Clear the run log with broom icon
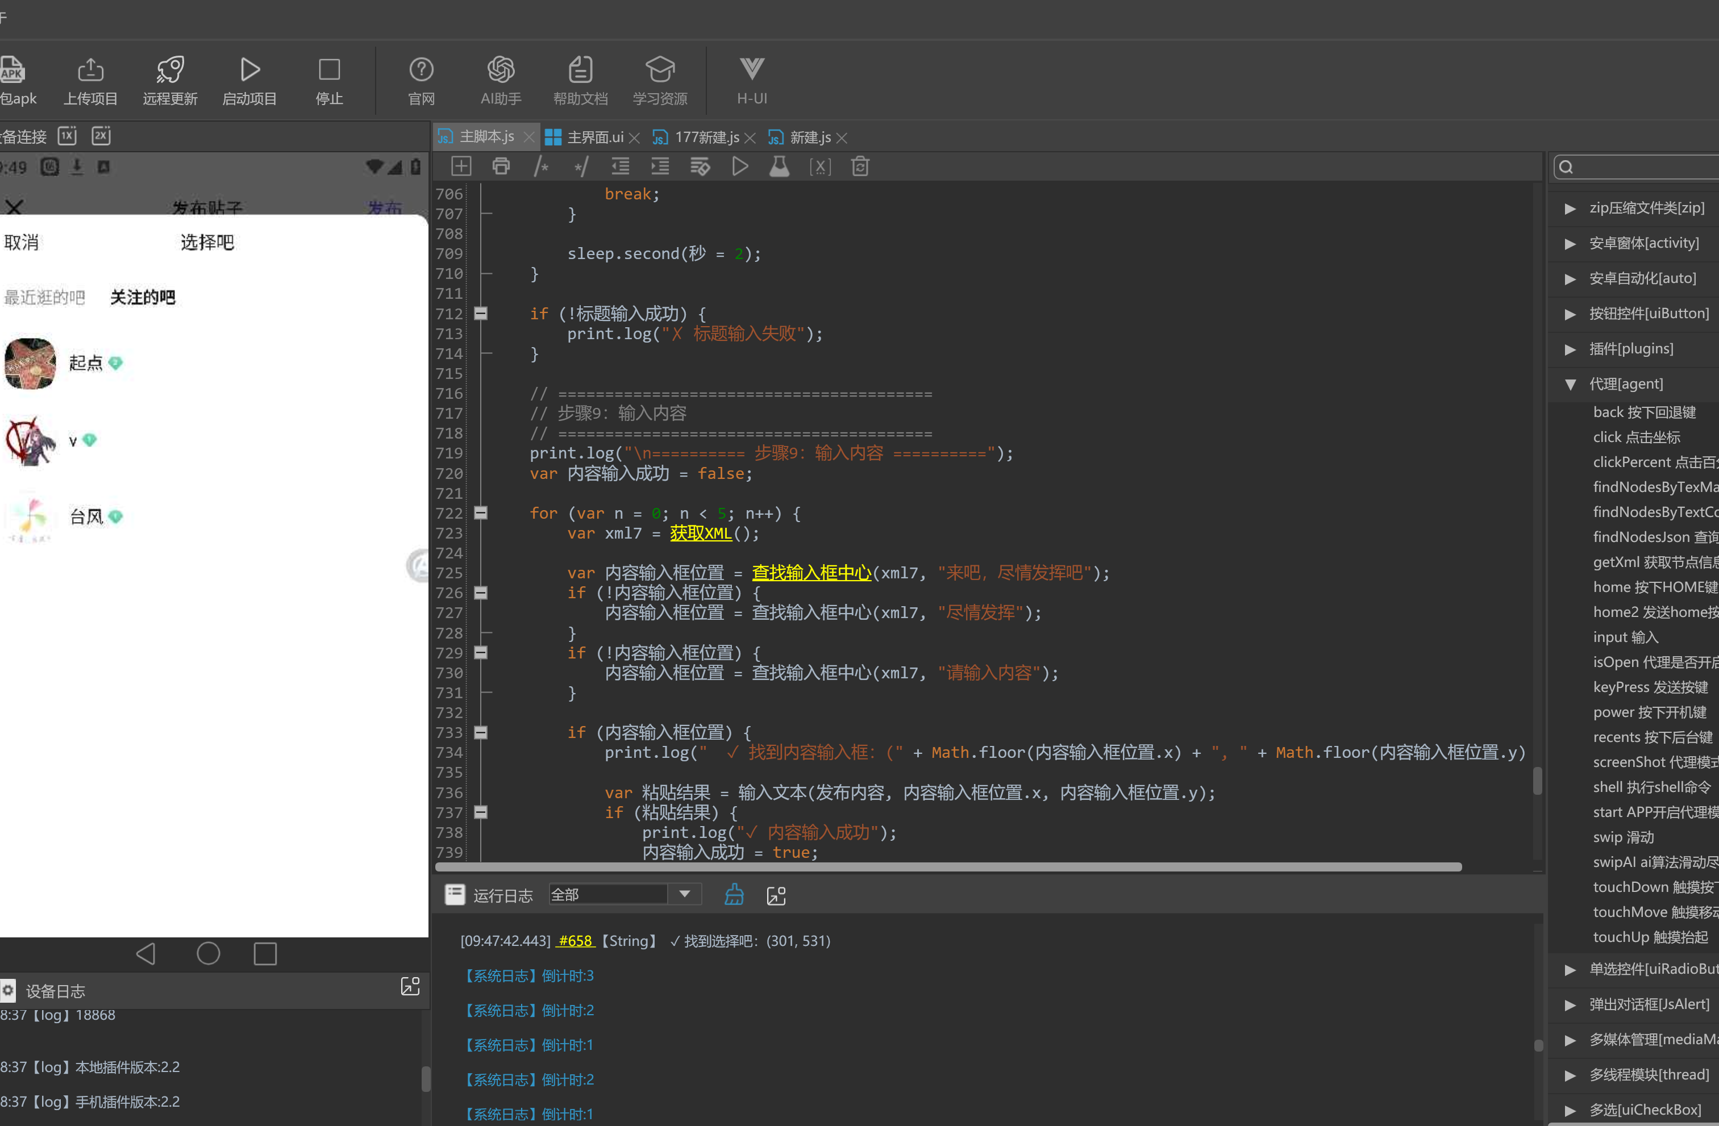Image resolution: width=1719 pixels, height=1126 pixels. tap(734, 895)
